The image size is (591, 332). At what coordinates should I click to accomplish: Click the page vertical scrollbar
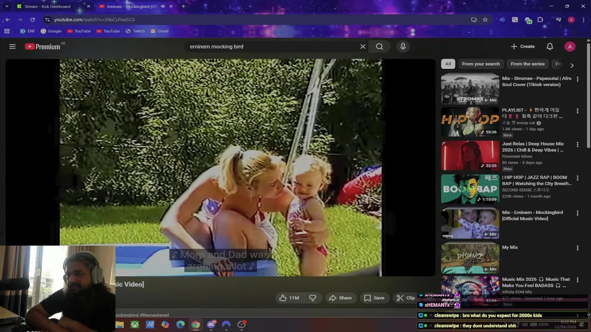(588, 96)
